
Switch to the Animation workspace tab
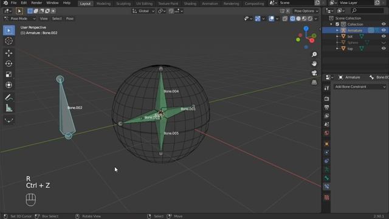pos(210,4)
